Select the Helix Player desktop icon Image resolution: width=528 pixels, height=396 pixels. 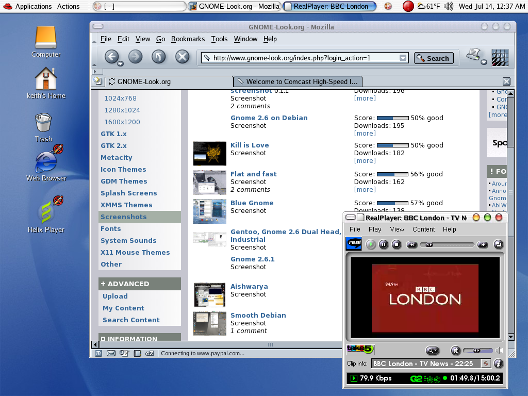(x=46, y=216)
